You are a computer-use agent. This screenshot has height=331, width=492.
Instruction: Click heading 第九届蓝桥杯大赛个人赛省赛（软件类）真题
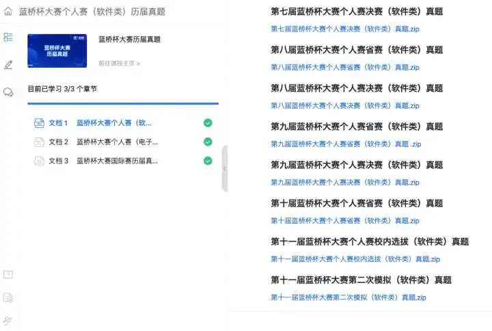coord(357,127)
